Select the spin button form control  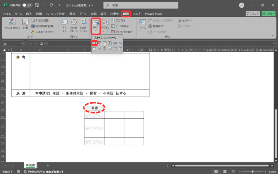click(110, 43)
